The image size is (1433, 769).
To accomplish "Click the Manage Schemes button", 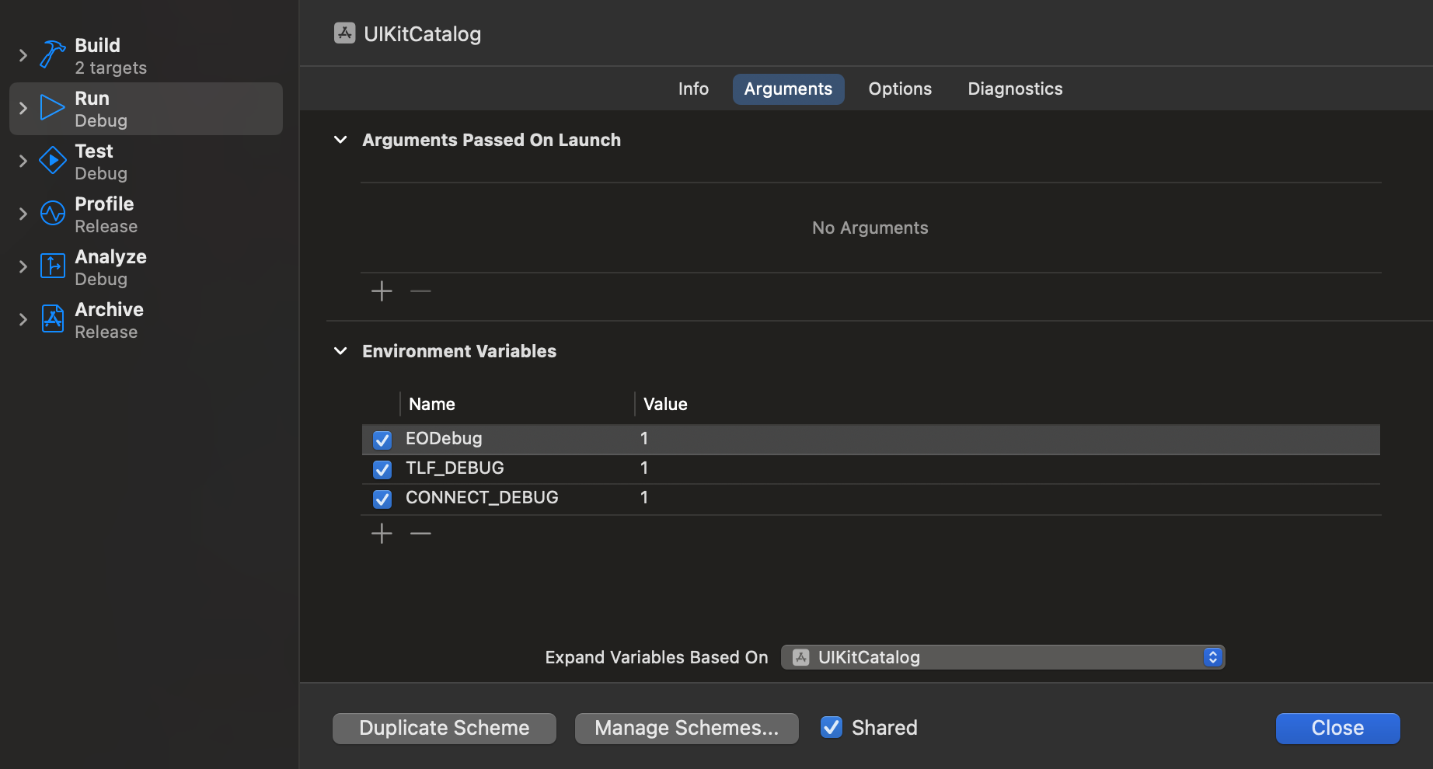I will click(686, 728).
